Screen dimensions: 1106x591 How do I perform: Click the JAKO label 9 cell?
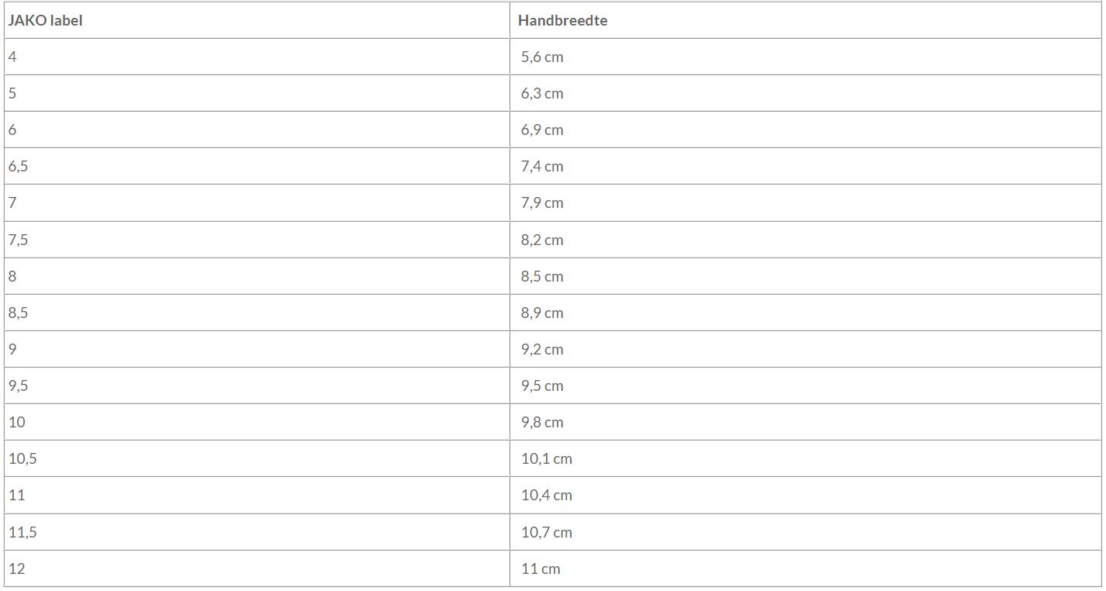(x=12, y=349)
